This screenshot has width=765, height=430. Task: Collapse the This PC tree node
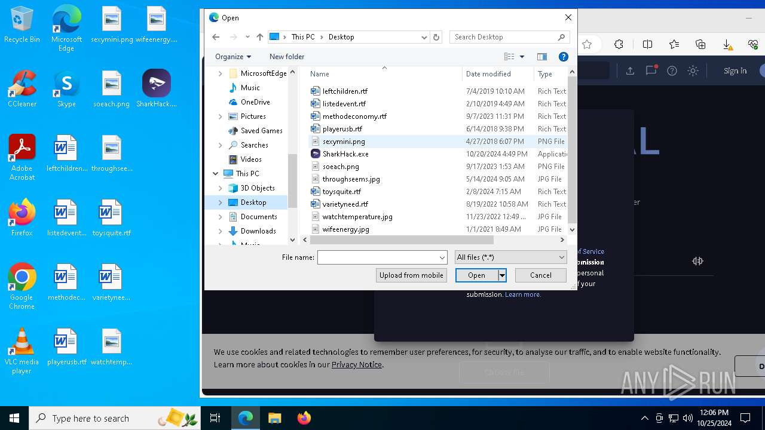tap(216, 174)
